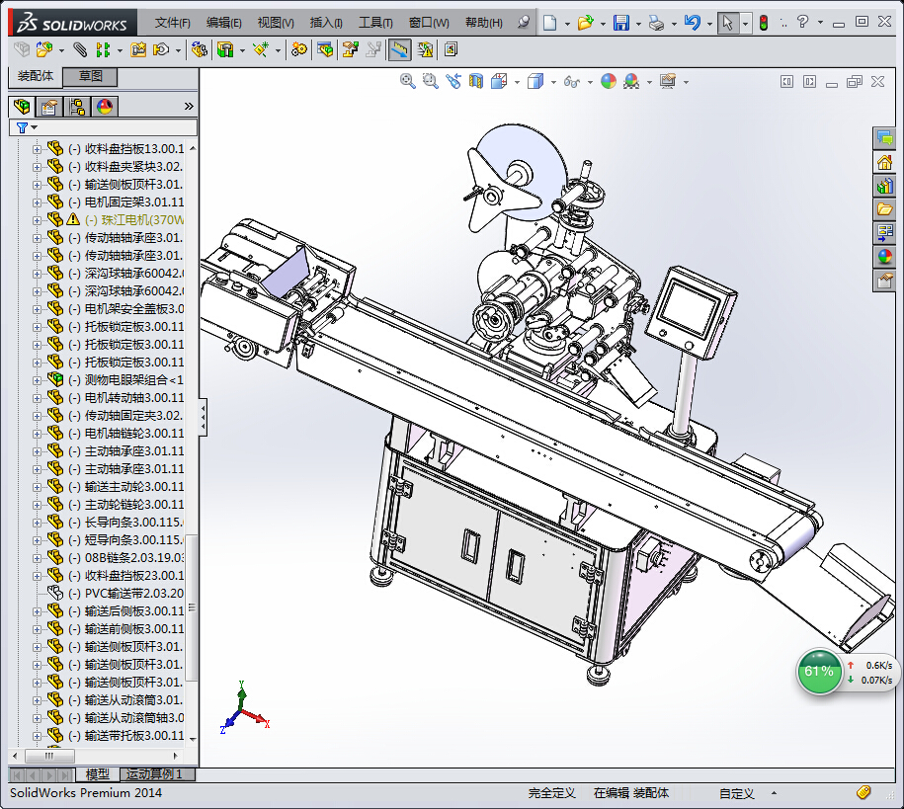Click the traffic light Rebuild icon

(x=763, y=23)
